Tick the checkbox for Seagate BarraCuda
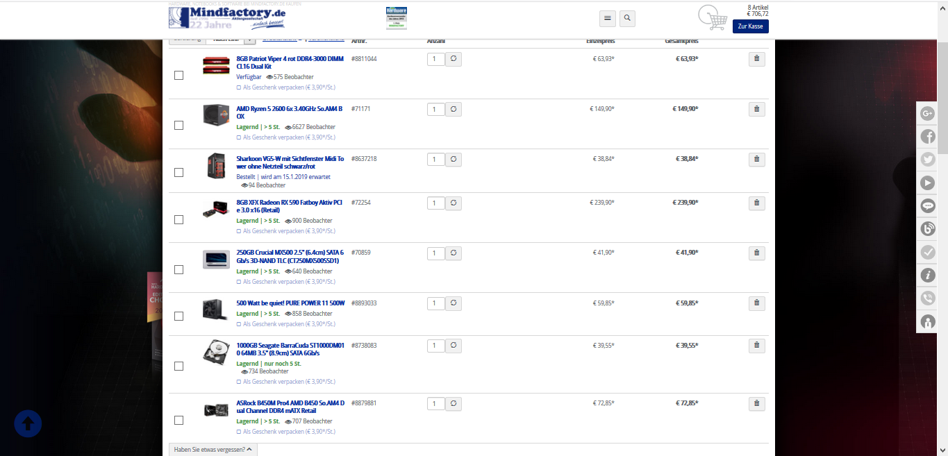The width and height of the screenshot is (948, 456). pyautogui.click(x=178, y=366)
